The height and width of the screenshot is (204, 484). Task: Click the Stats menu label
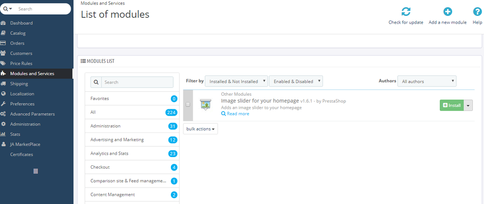[15, 134]
